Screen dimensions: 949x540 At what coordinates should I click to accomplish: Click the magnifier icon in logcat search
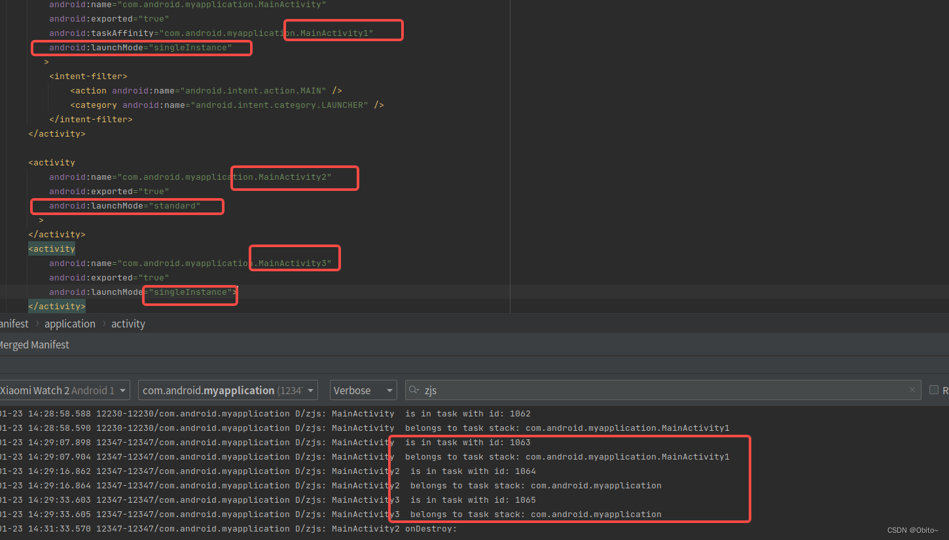[x=414, y=390]
